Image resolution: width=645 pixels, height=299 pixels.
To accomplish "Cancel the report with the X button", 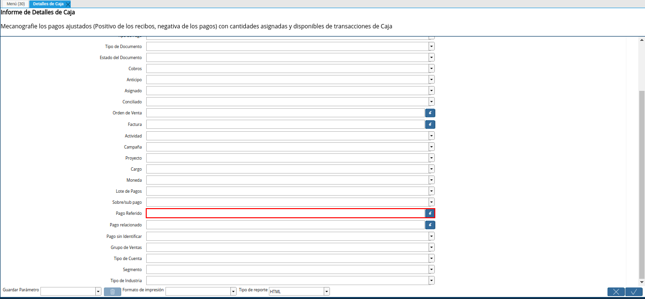I will (x=616, y=292).
